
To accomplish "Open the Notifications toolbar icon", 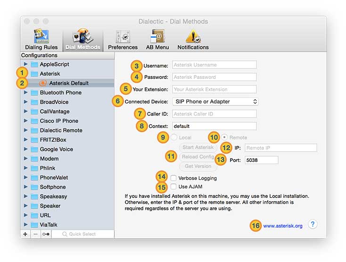I will (193, 36).
